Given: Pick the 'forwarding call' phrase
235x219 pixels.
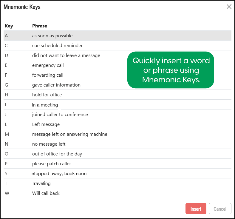Looking at the screenshot, I should click(48, 75).
